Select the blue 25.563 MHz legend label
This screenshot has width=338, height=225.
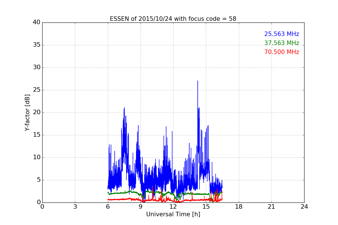[282, 34]
